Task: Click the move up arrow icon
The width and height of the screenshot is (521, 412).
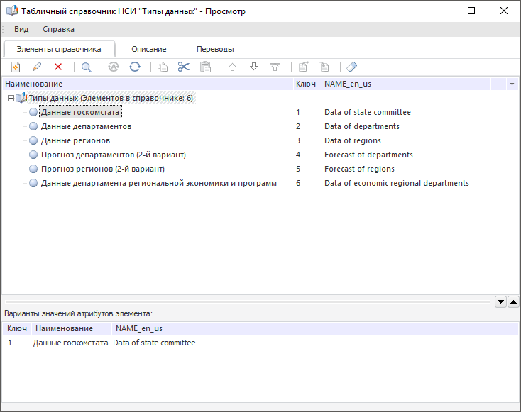Action: 232,67
